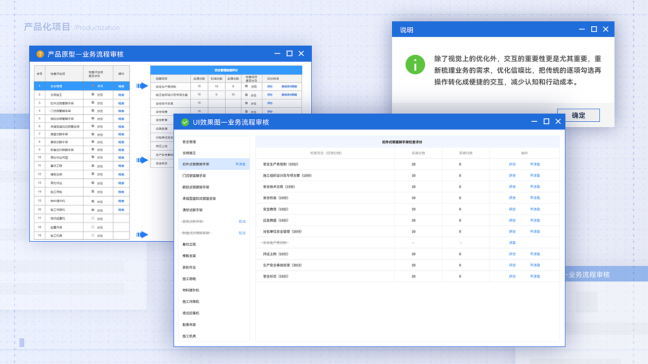Screen dimensions: 648x364
Task: Toggle the 涉及 checkbox for 基坑工程 in the prototype
Action: (x=93, y=165)
